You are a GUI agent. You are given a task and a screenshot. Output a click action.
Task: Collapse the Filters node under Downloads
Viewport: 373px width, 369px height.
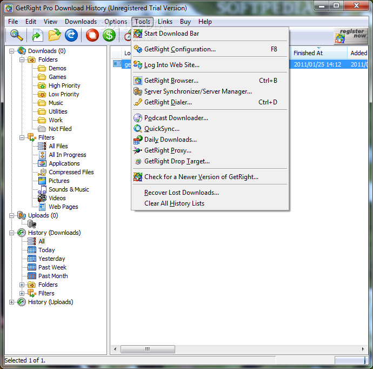[22, 137]
